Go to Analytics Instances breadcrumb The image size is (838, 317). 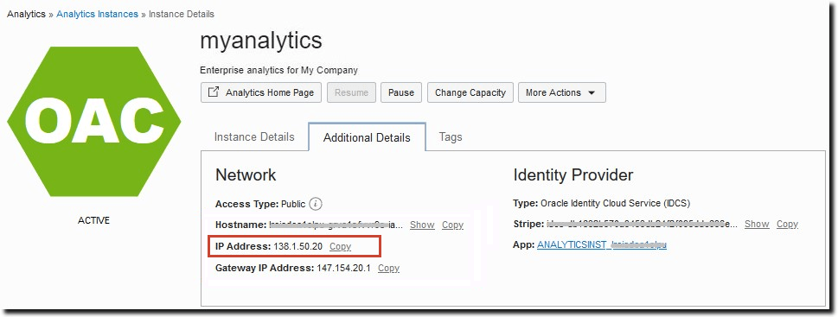(x=97, y=14)
